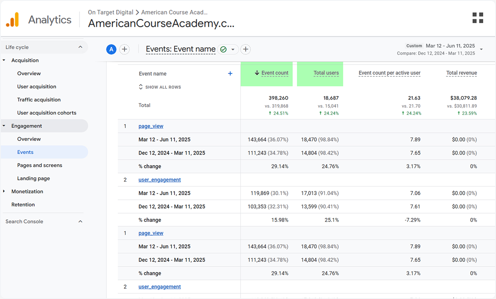Open the apps grid icon

point(478,18)
